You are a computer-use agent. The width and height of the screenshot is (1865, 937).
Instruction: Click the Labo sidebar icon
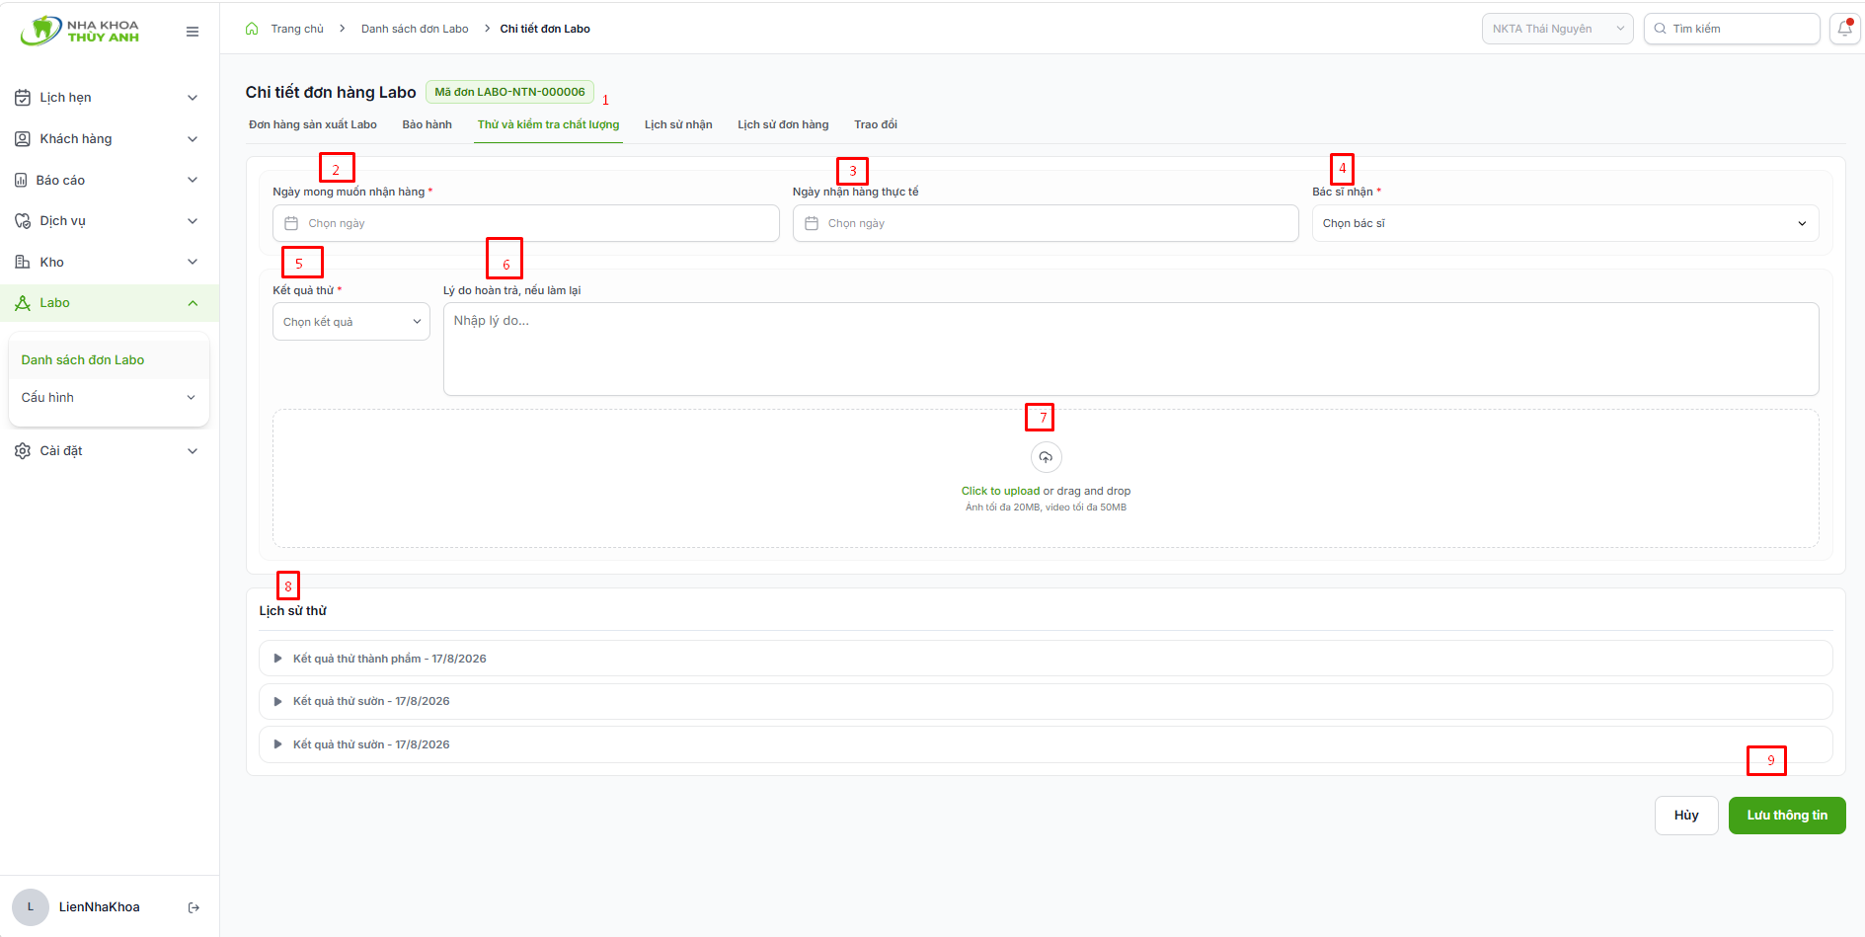pos(23,303)
